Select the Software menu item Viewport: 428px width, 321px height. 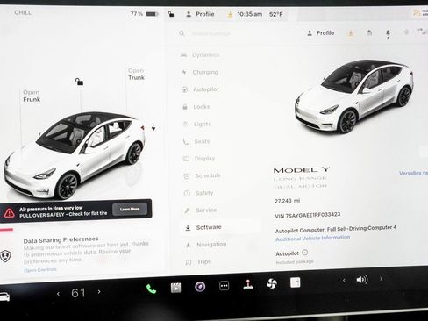[221, 227]
